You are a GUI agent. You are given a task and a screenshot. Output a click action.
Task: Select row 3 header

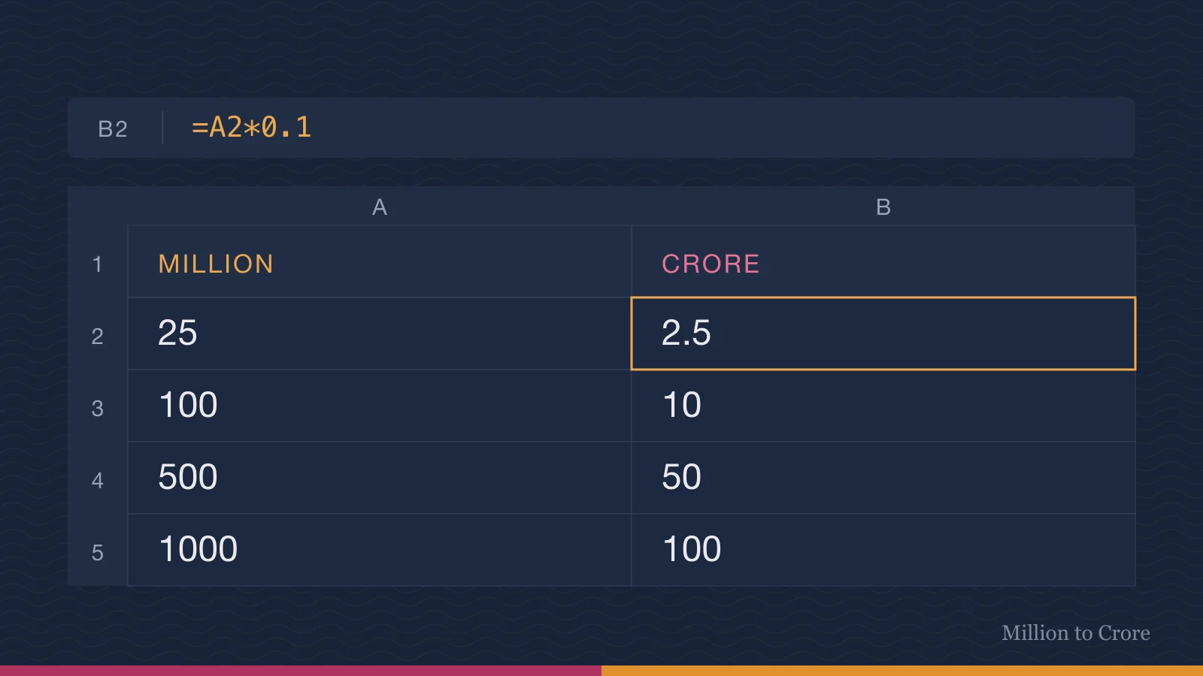[x=98, y=408]
